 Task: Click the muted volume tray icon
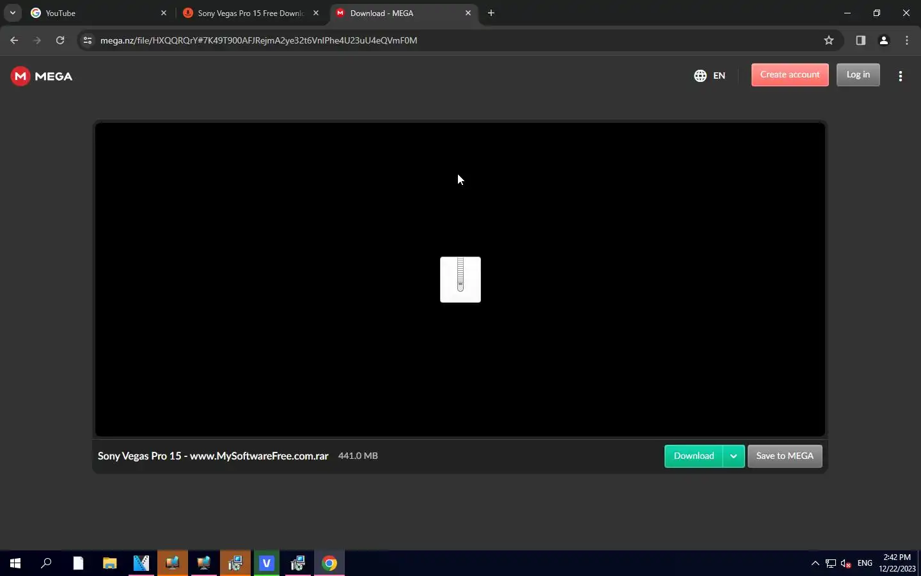tap(846, 563)
